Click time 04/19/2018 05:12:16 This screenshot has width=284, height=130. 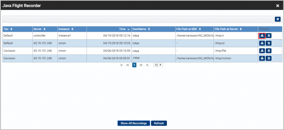tap(117, 36)
